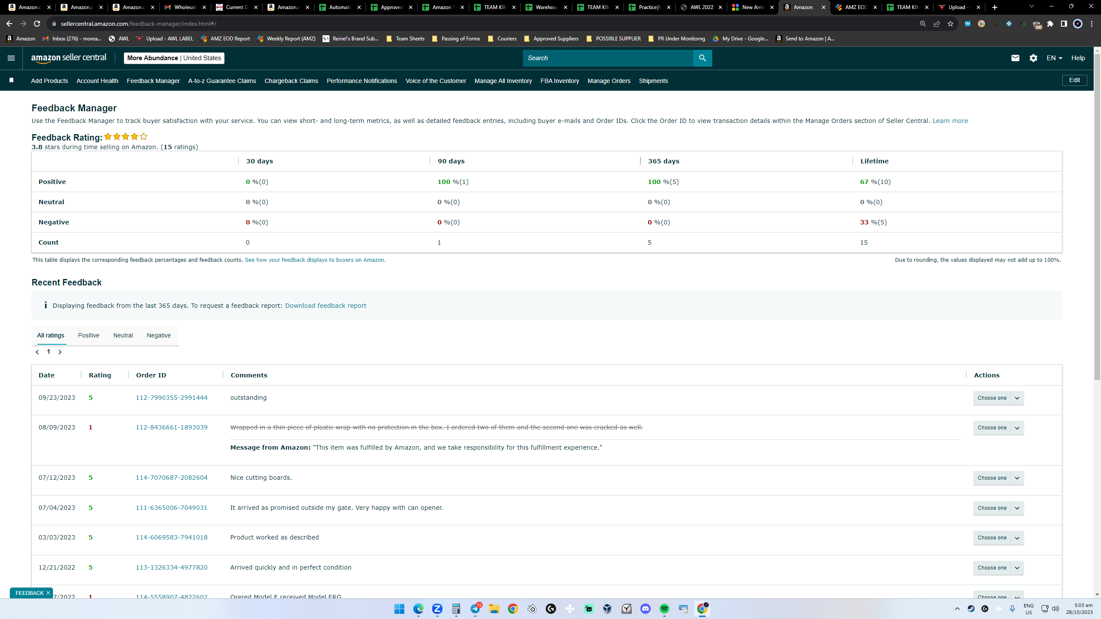Screen dimensions: 1101x619
Task: Click the Add Products menu item
Action: 49,81
